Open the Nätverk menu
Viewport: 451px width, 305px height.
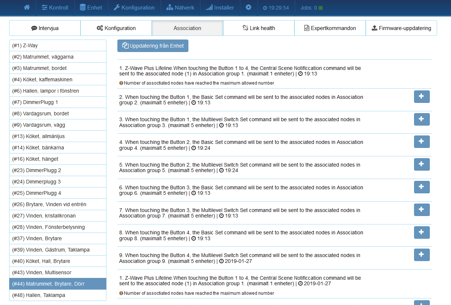(x=180, y=7)
